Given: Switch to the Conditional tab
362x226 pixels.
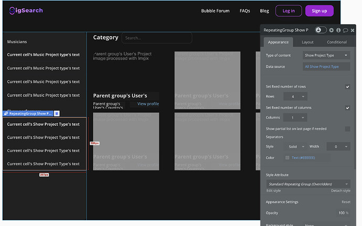Looking at the screenshot, I should pos(337,42).
